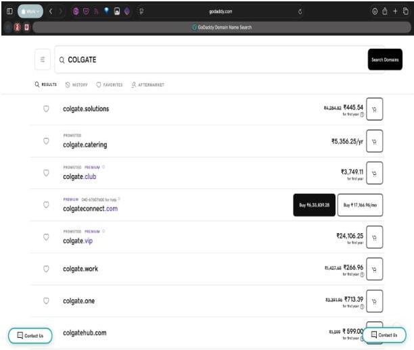The image size is (414, 350).
Task: Go forward to next page
Action: point(61,11)
